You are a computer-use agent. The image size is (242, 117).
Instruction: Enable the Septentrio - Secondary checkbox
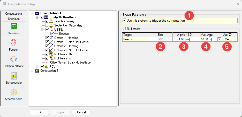[47, 25]
